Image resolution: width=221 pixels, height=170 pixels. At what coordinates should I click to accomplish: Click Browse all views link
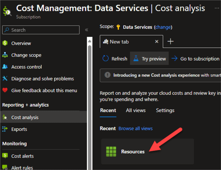135,128
